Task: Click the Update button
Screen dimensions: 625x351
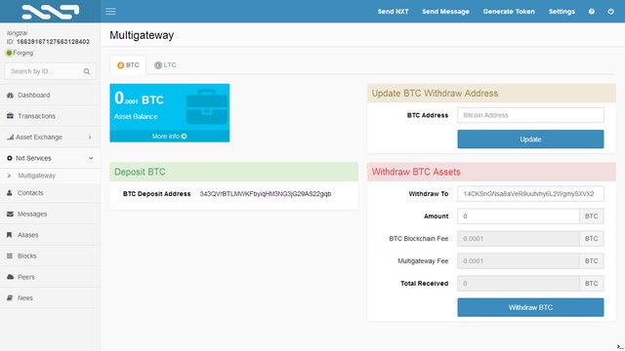Action: (530, 139)
